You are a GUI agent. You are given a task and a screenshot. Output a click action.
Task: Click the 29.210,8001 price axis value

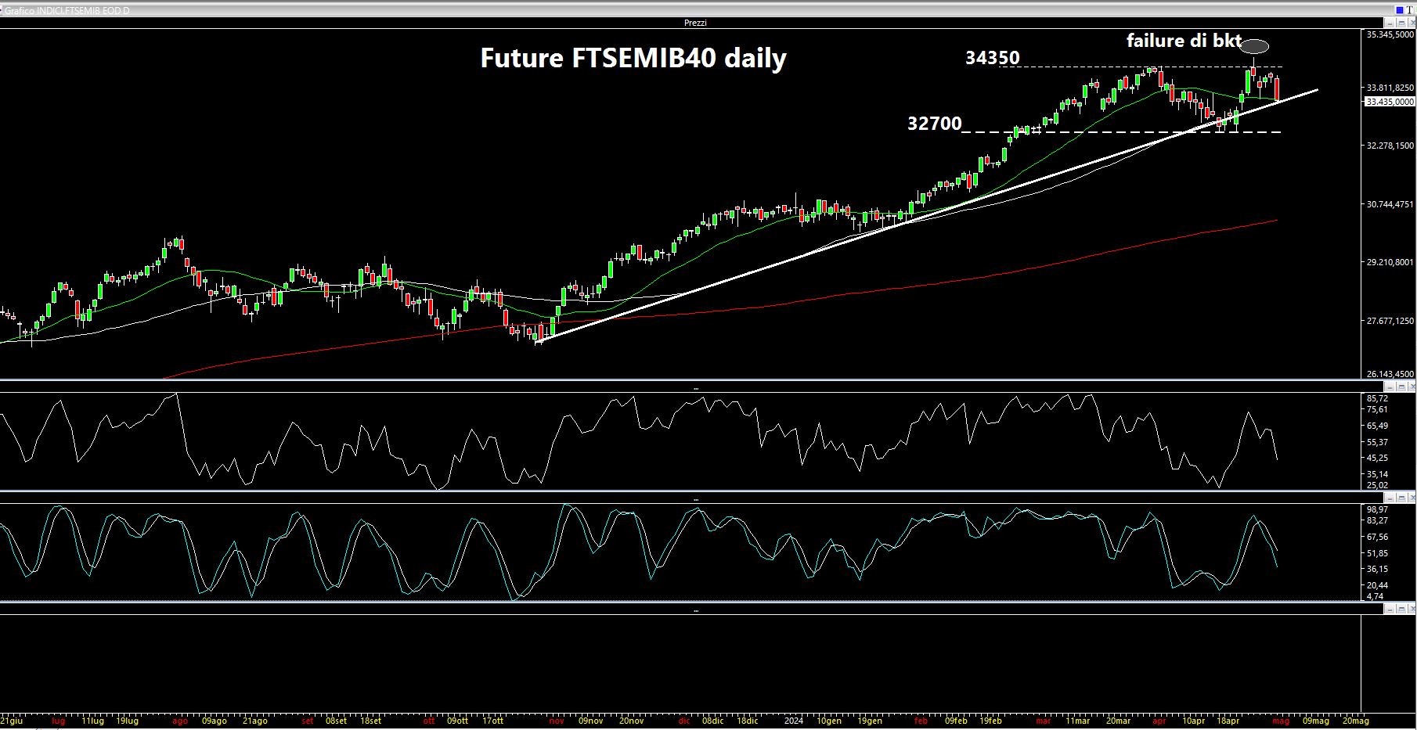pos(1390,262)
